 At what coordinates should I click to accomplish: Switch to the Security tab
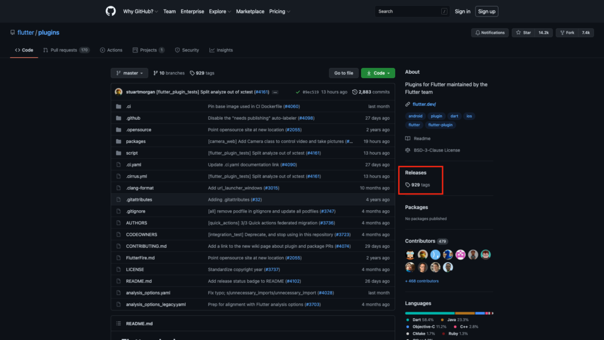[187, 50]
